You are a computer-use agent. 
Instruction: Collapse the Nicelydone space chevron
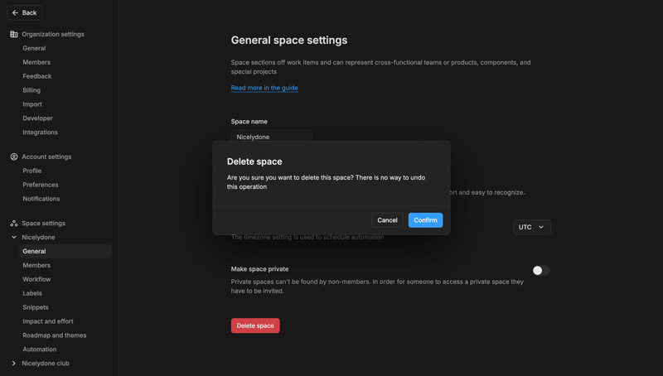[14, 238]
